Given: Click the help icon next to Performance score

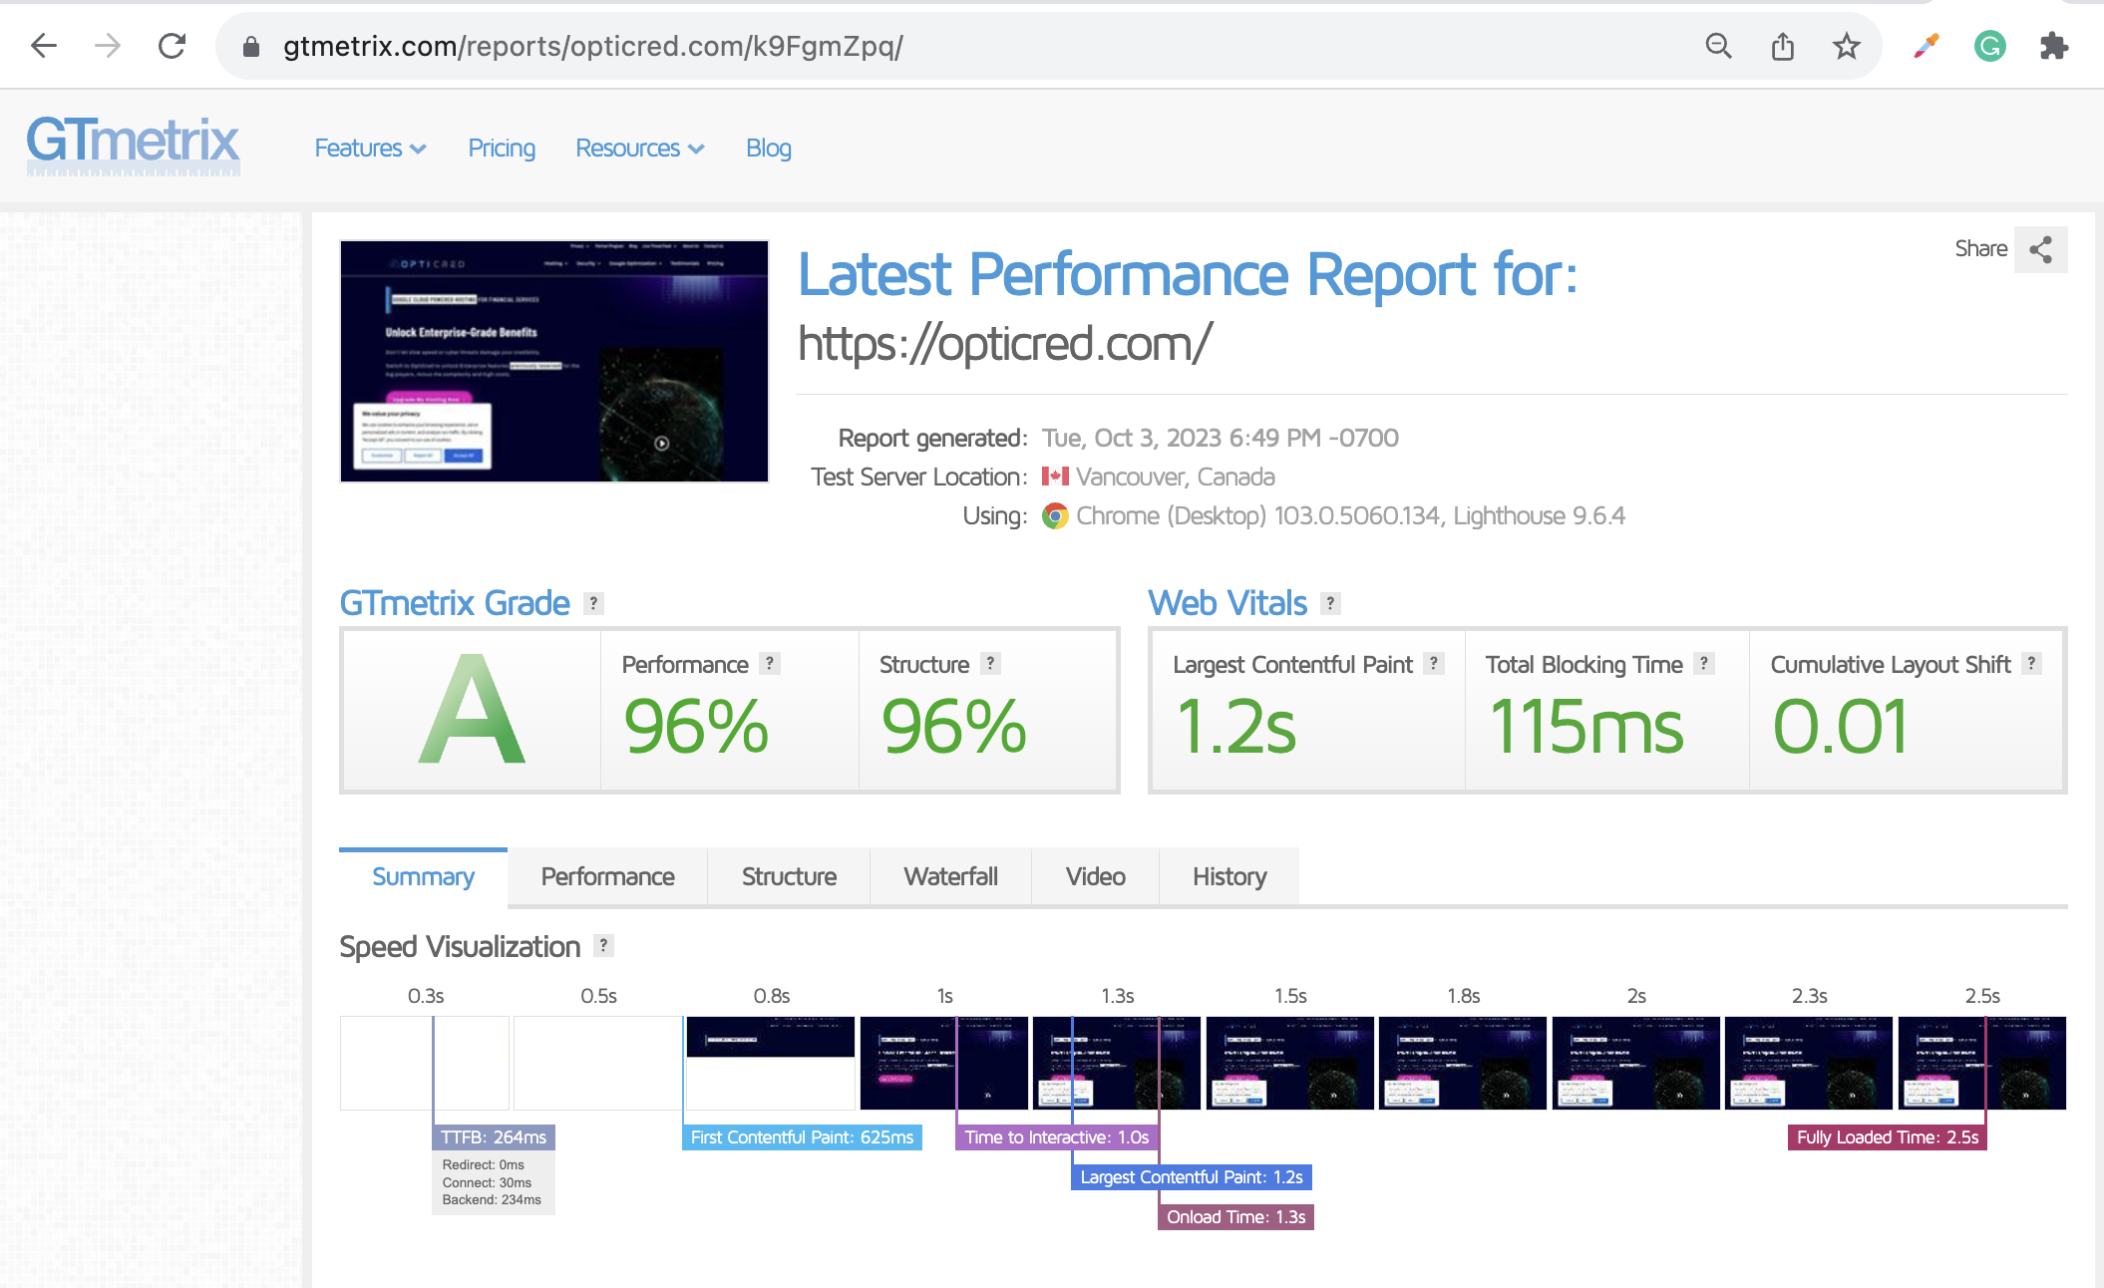Looking at the screenshot, I should 770,663.
